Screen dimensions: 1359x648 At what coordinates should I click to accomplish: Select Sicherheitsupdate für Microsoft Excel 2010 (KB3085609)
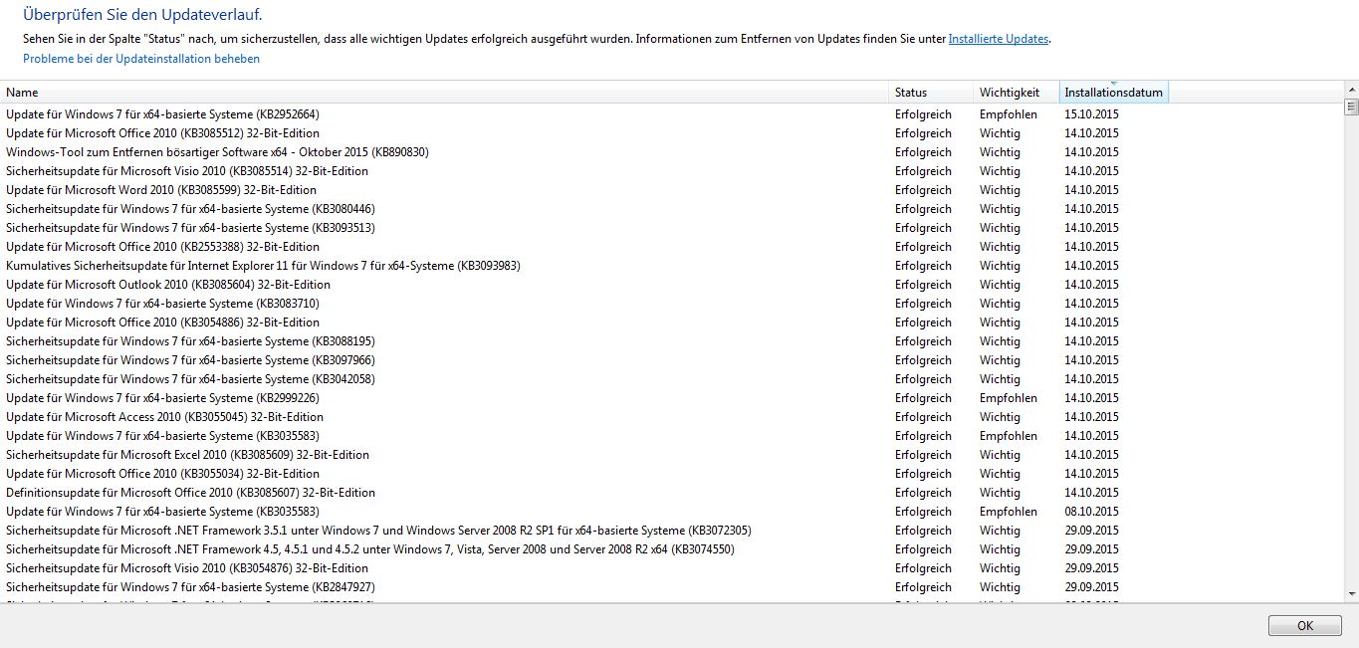pos(672,455)
